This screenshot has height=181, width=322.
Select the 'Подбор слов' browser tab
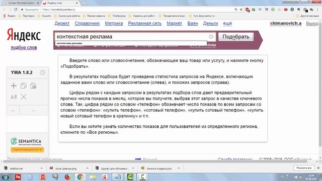click(x=59, y=3)
